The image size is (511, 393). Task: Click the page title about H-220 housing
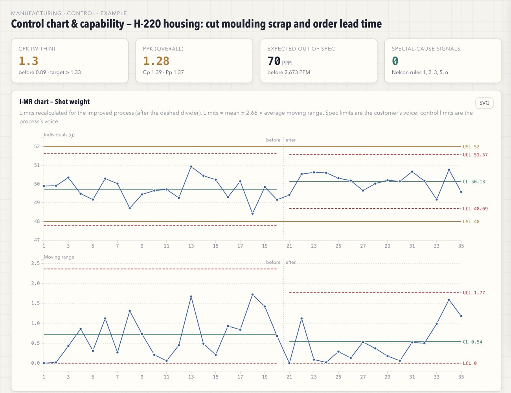click(196, 24)
